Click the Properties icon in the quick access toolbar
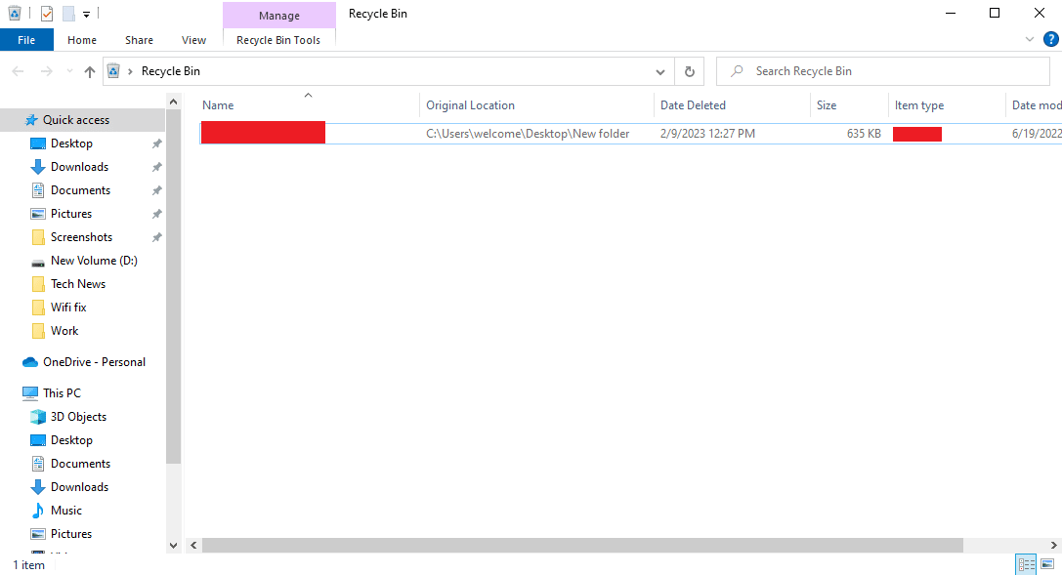This screenshot has height=575, width=1062. click(x=47, y=14)
